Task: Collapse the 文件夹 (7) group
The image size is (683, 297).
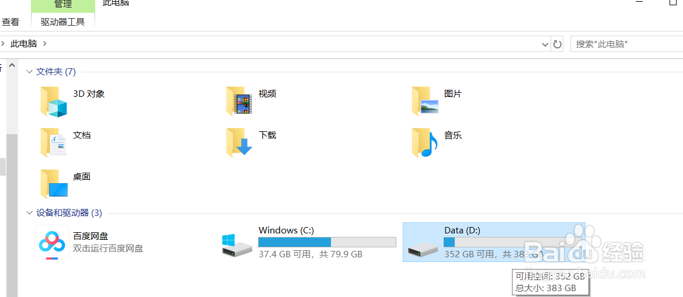Action: point(29,72)
